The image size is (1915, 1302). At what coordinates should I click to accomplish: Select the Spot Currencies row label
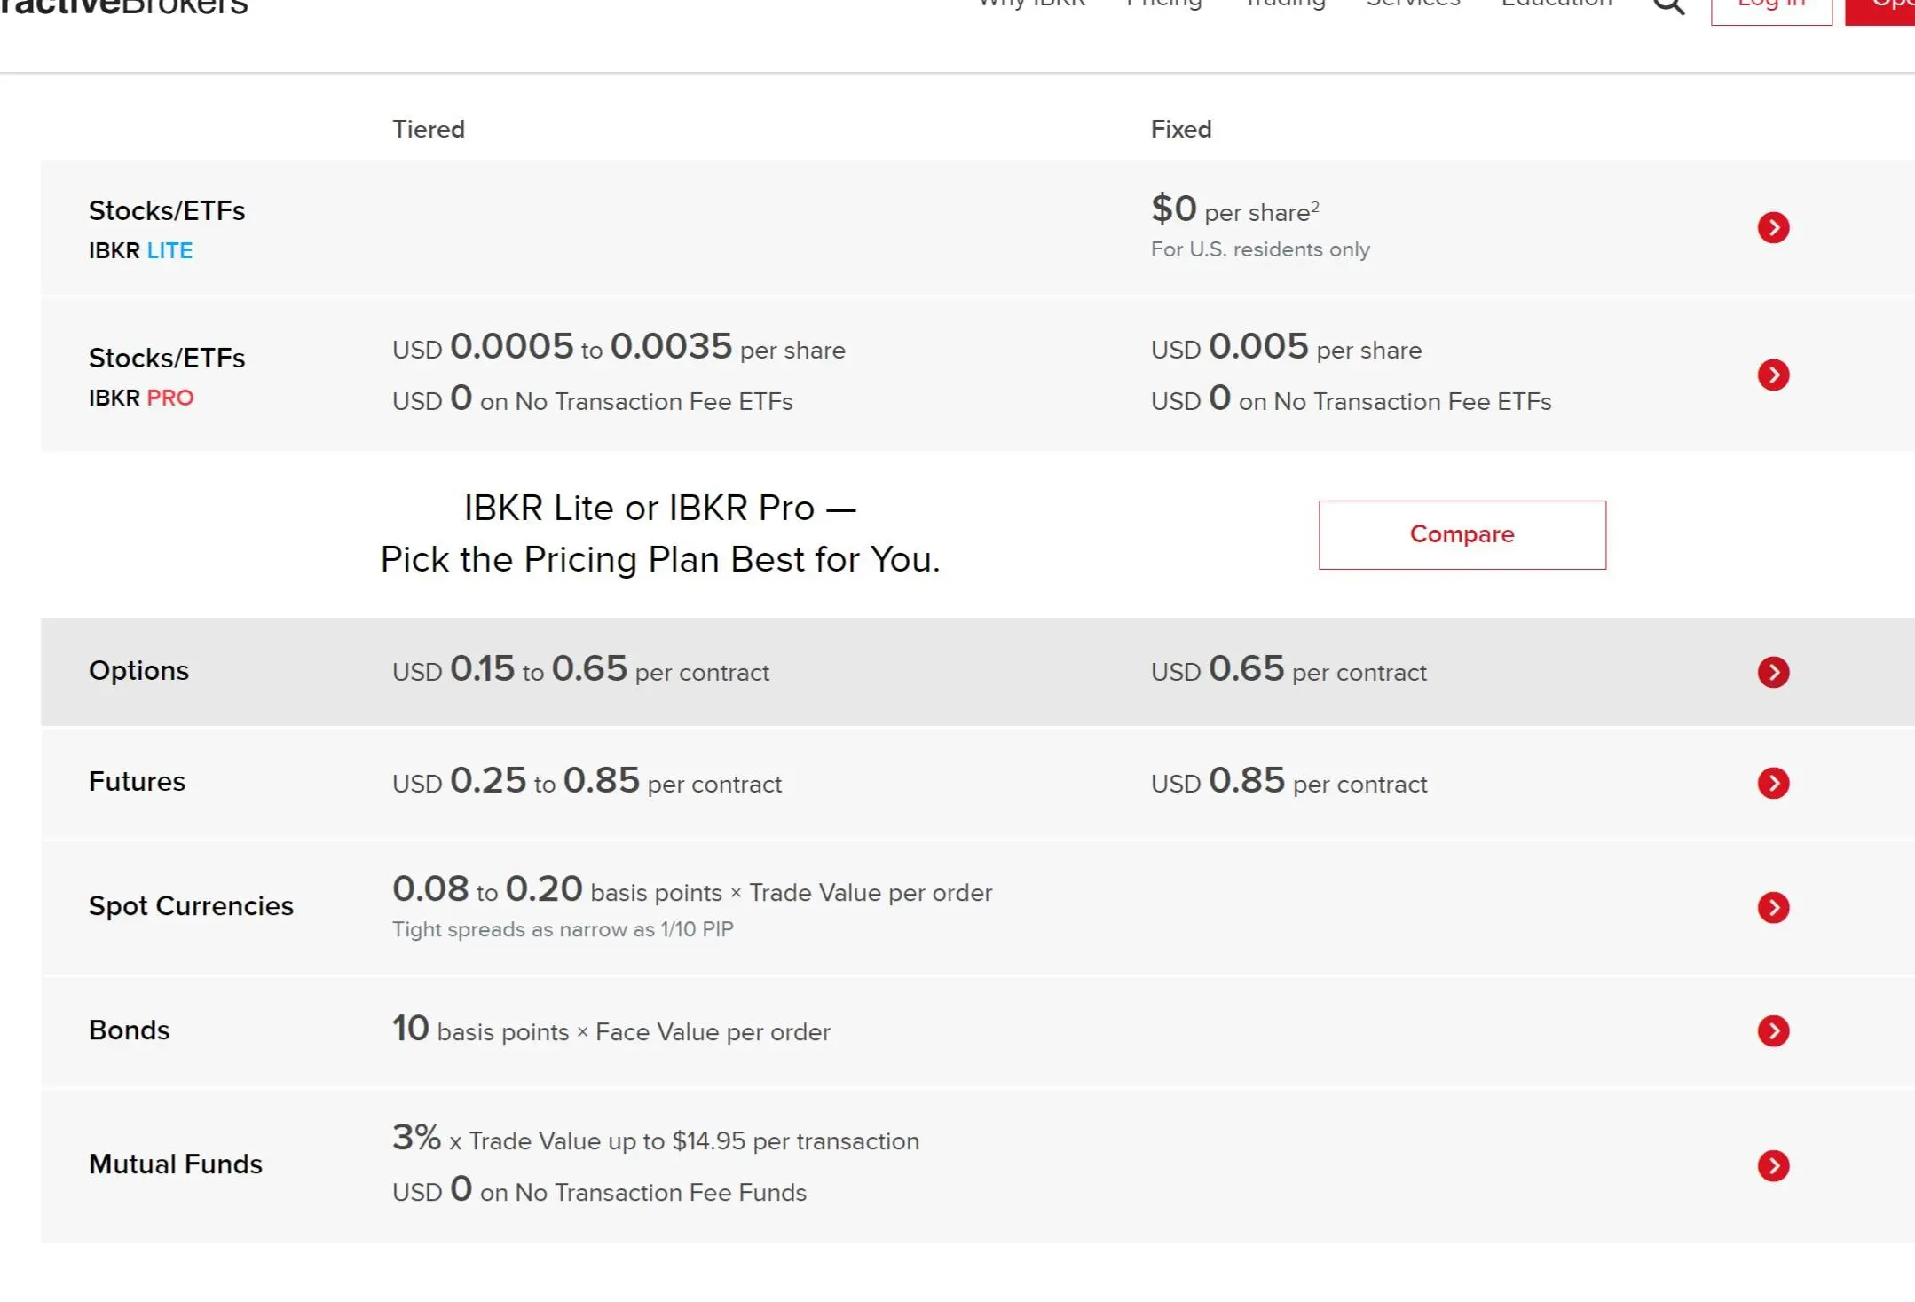pyautogui.click(x=191, y=905)
